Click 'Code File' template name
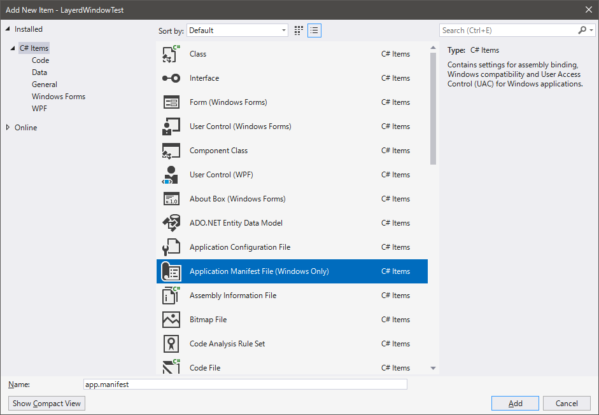The width and height of the screenshot is (599, 415). (205, 368)
